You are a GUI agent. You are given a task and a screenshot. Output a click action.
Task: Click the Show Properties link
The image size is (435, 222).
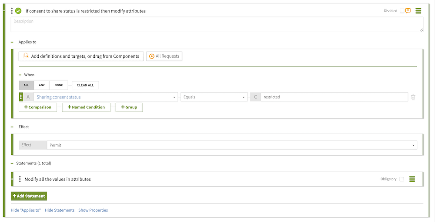tap(93, 210)
